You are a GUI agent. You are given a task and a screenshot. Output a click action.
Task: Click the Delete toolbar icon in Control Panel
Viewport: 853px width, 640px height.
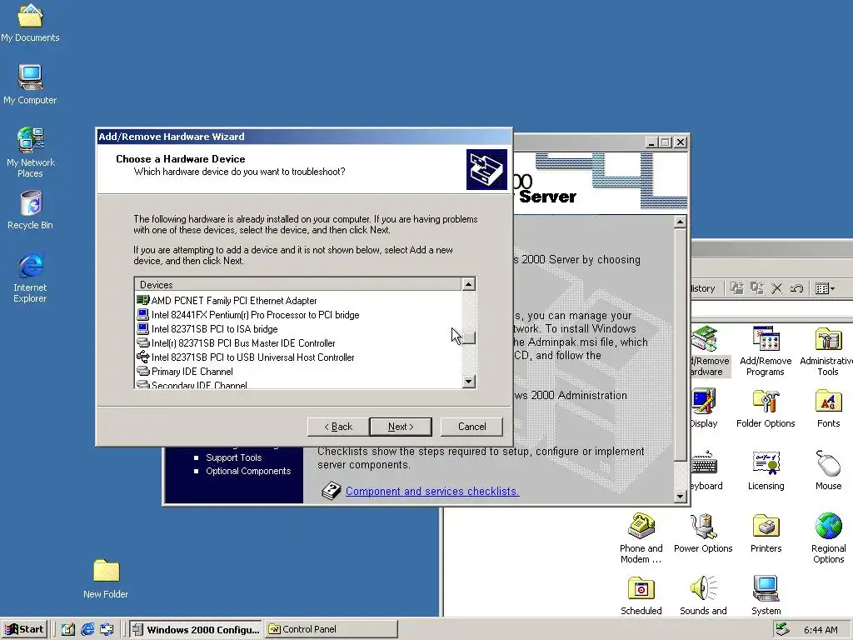[x=777, y=288]
